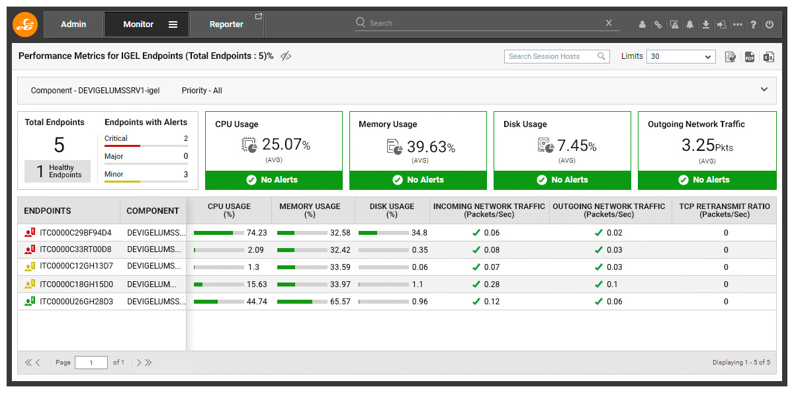Click the critical status icon of ITC0000C29BF94D4
The width and height of the screenshot is (794, 393).
coord(29,233)
